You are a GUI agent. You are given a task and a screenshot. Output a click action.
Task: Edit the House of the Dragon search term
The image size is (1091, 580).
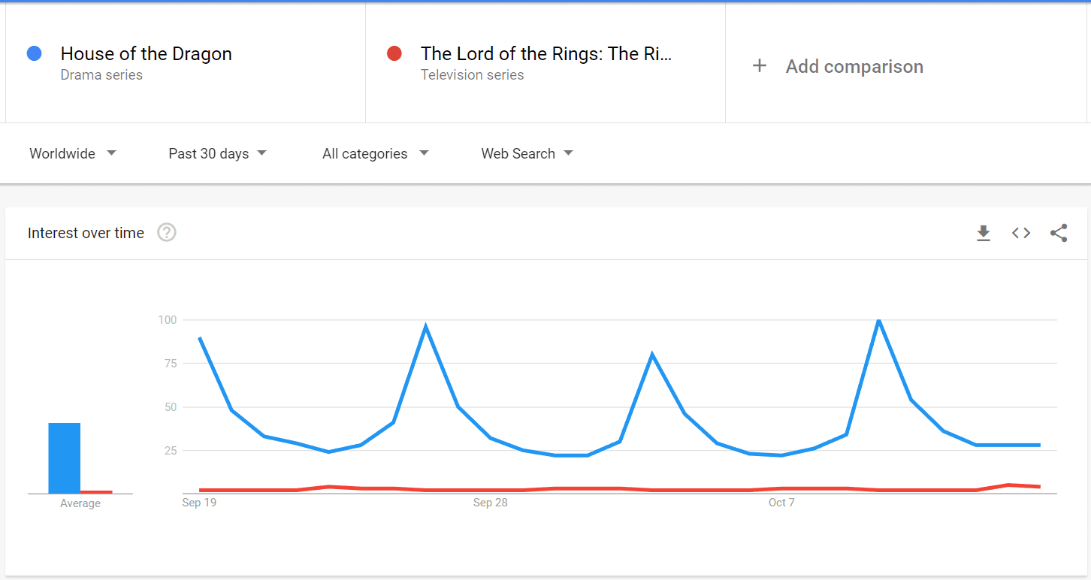pos(147,53)
